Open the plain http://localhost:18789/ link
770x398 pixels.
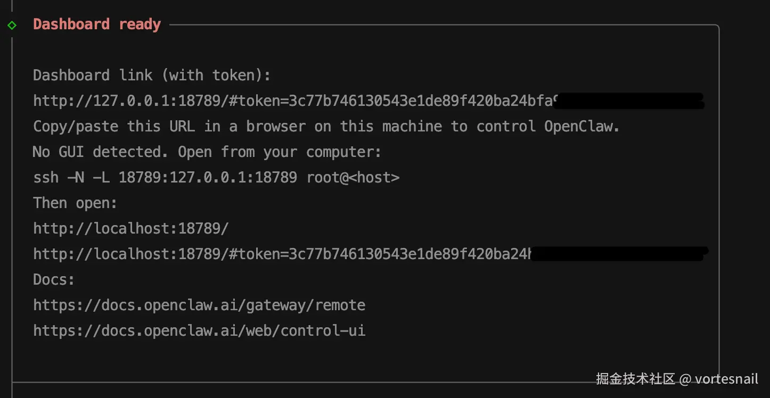pyautogui.click(x=131, y=228)
